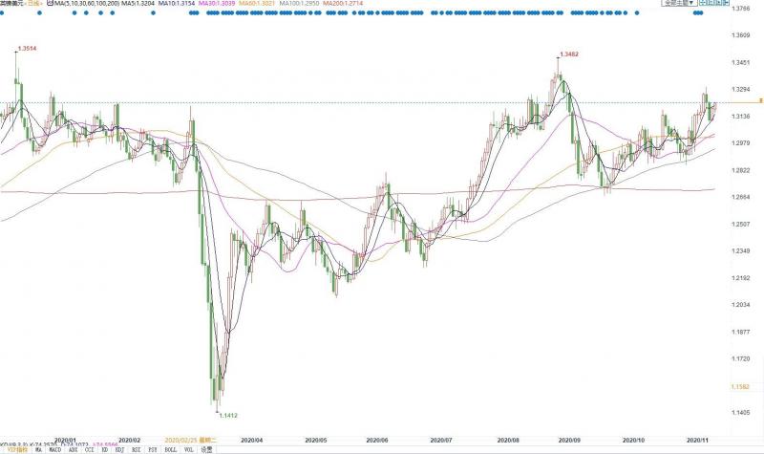Click the orange 2020/02/25 星期二 crosshair date
The width and height of the screenshot is (764, 454).
pyautogui.click(x=190, y=440)
